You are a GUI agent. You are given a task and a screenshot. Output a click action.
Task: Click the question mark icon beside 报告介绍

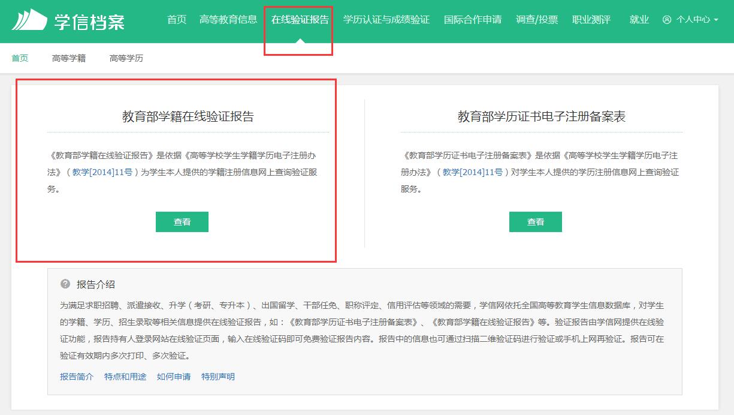pyautogui.click(x=65, y=284)
